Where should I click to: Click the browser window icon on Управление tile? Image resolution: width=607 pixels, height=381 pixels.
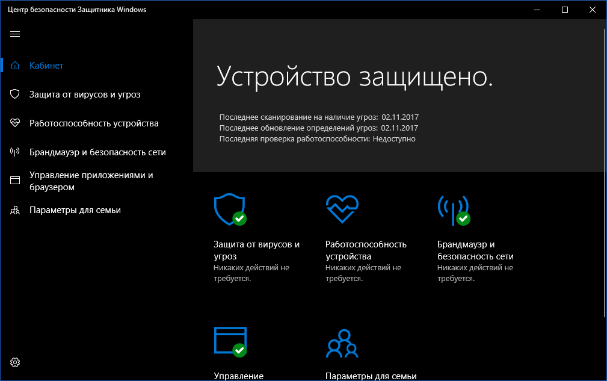point(230,341)
